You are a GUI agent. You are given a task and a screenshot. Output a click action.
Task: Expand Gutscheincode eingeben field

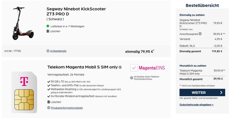(197, 105)
